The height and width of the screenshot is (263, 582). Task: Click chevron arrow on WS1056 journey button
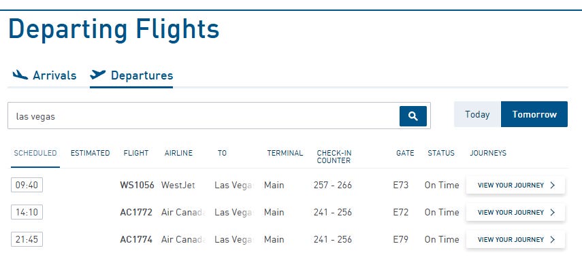click(552, 186)
